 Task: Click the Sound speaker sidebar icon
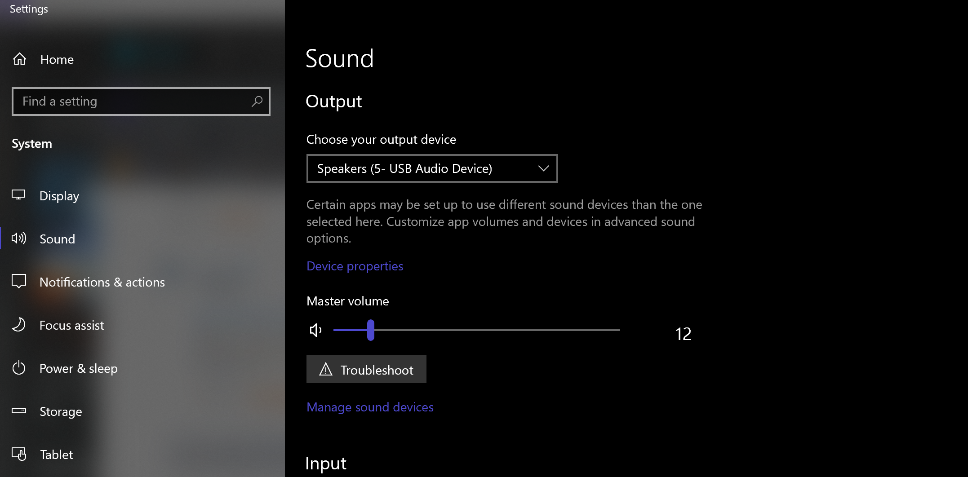[x=19, y=238]
